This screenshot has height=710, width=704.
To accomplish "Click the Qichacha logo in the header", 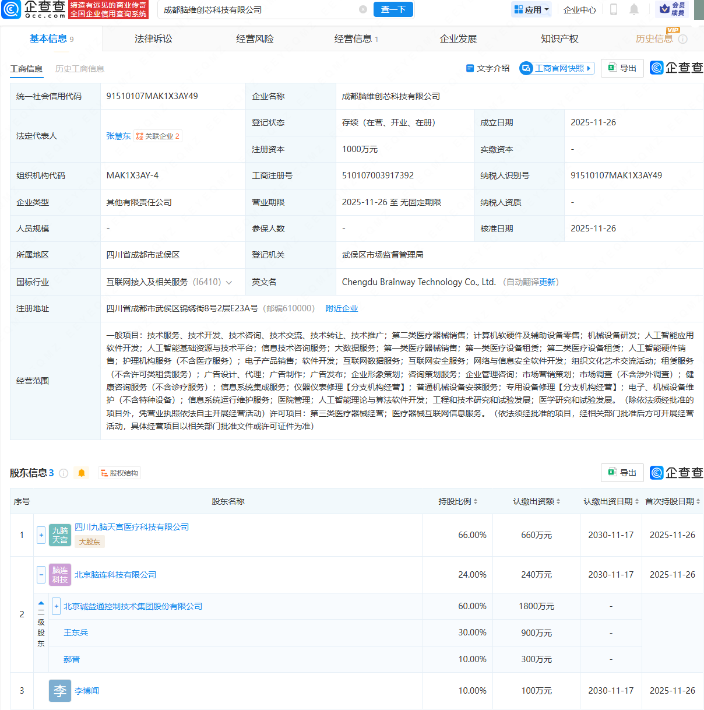I will point(34,9).
